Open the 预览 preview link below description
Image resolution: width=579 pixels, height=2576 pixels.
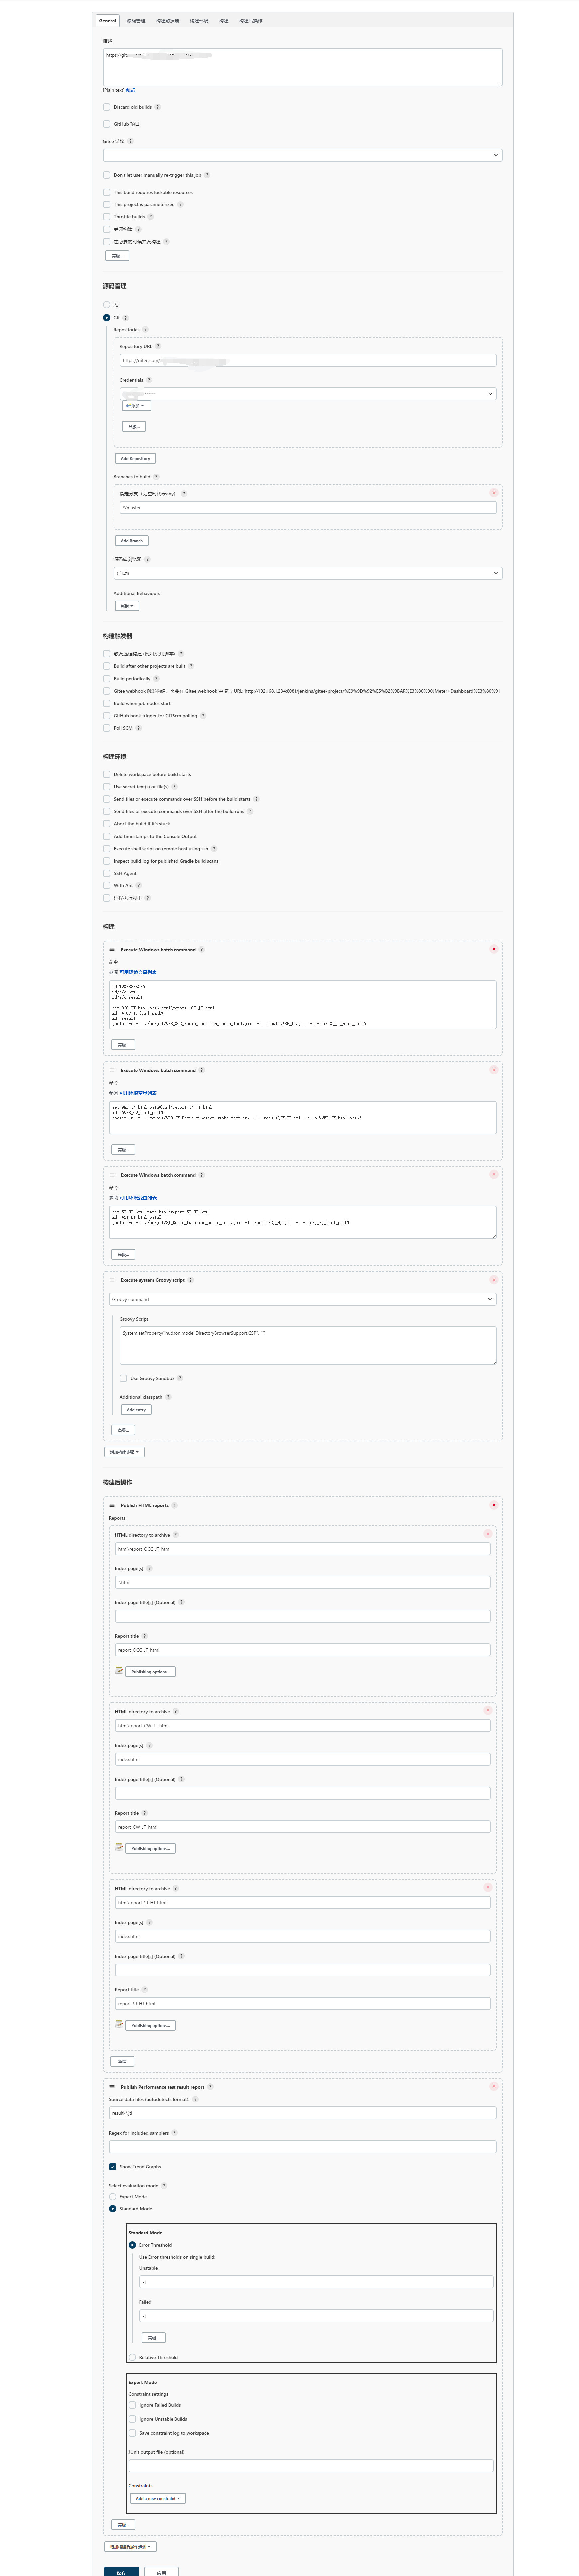pos(130,90)
